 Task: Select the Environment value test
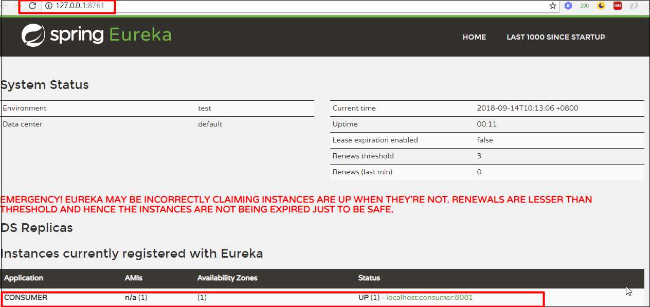[205, 108]
